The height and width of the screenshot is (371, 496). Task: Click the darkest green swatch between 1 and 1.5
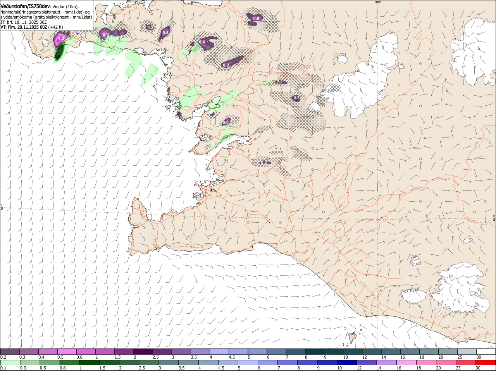(89, 363)
